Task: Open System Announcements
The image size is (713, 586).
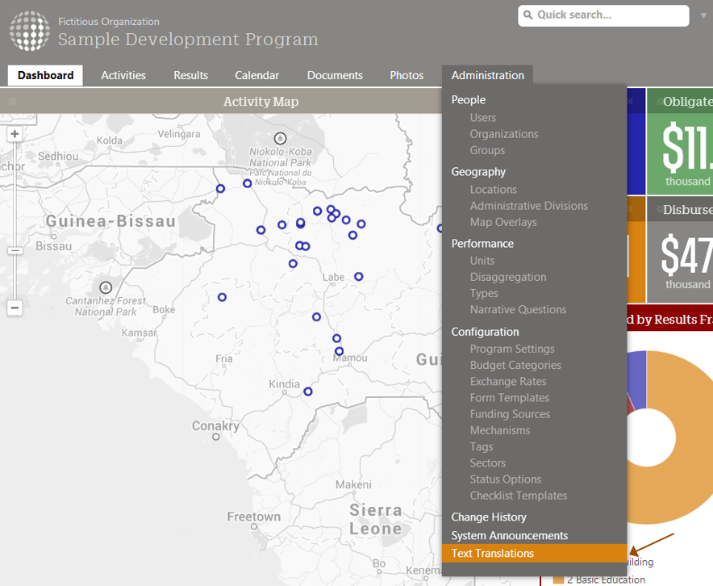Action: (509, 536)
